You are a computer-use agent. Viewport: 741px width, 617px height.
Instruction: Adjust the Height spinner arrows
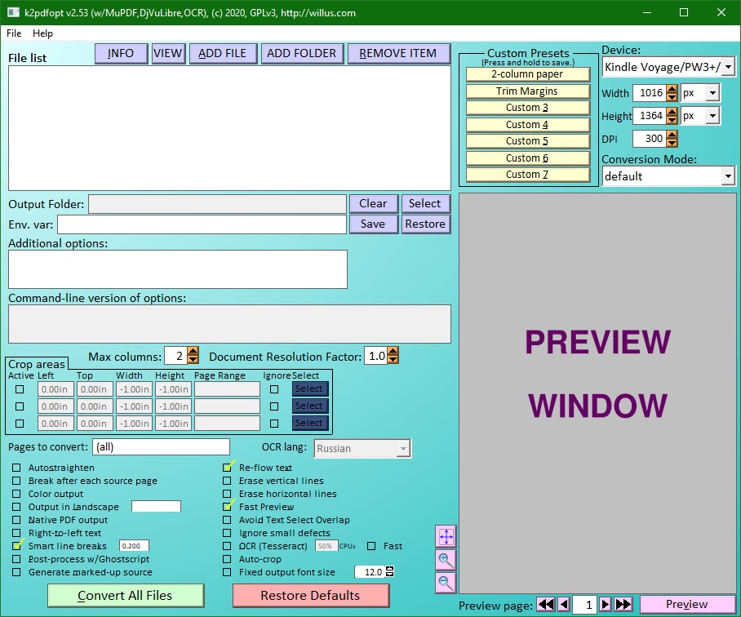coord(672,115)
